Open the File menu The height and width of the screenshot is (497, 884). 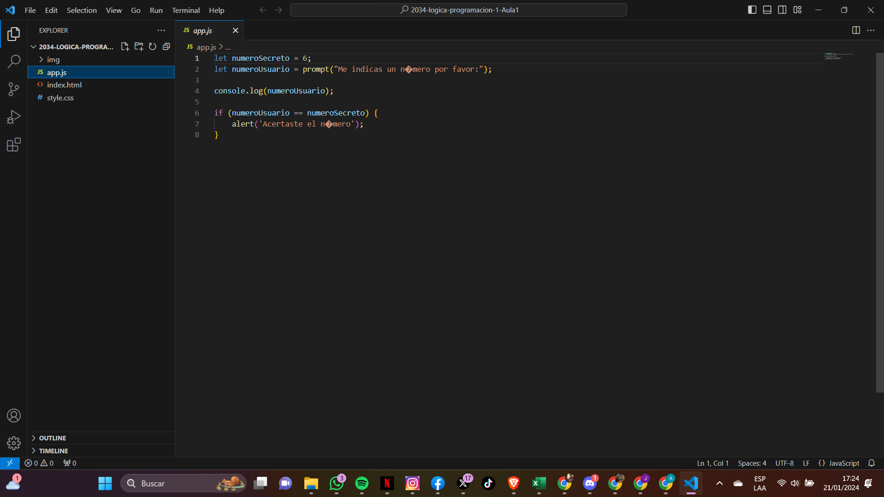click(x=30, y=10)
